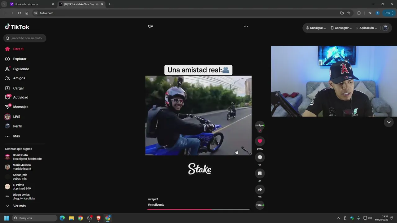This screenshot has height=223, width=397.
Task: Open Sebas_mlc followed account
Action: (16, 177)
